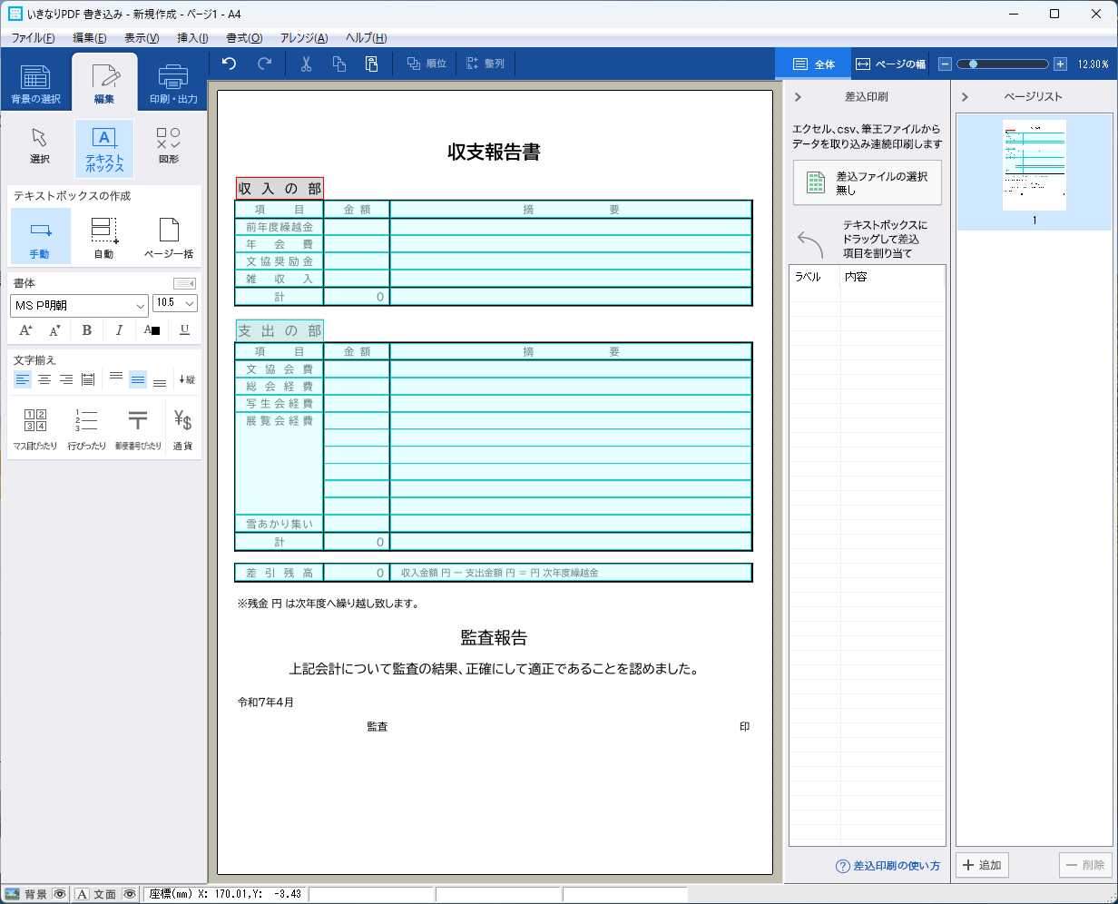Open the 表示(V) menu

pyautogui.click(x=142, y=38)
